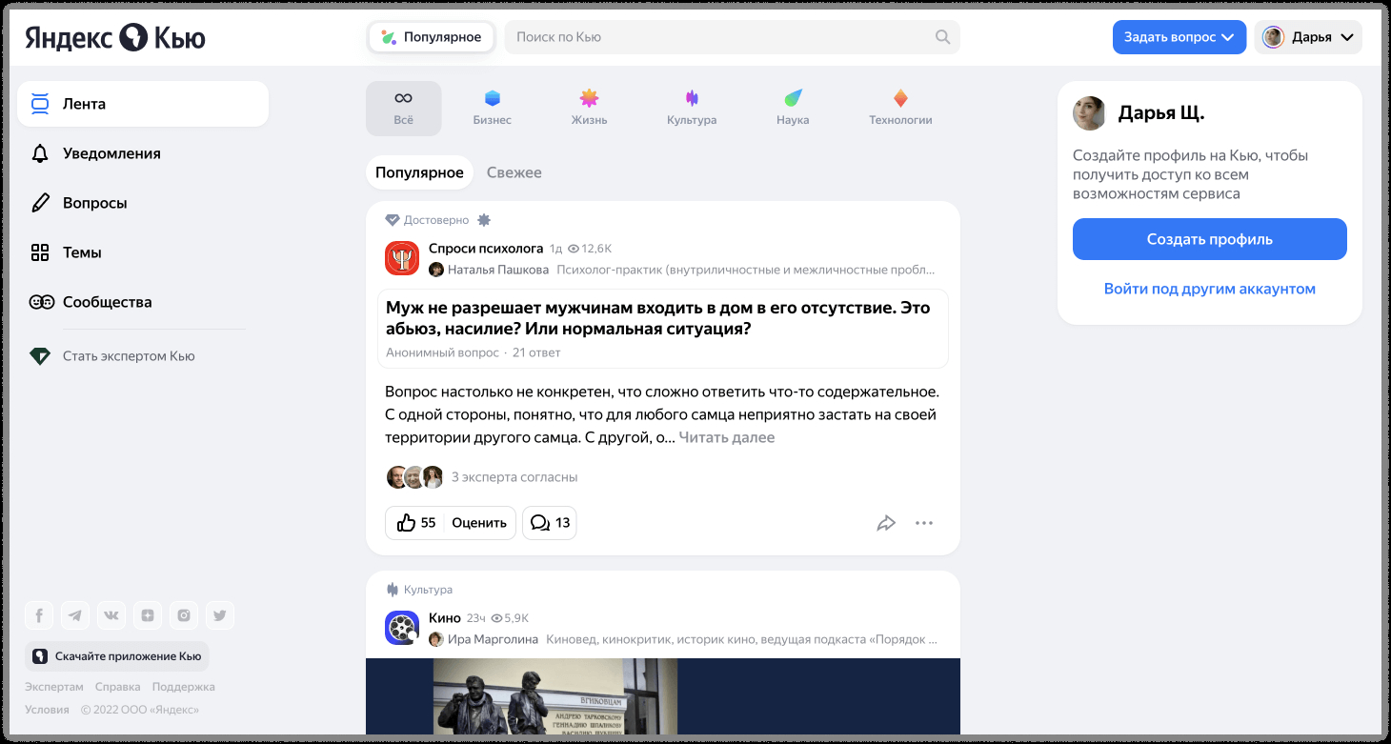Click Войти под другим аккаунтом link
1391x744 pixels.
pos(1210,289)
